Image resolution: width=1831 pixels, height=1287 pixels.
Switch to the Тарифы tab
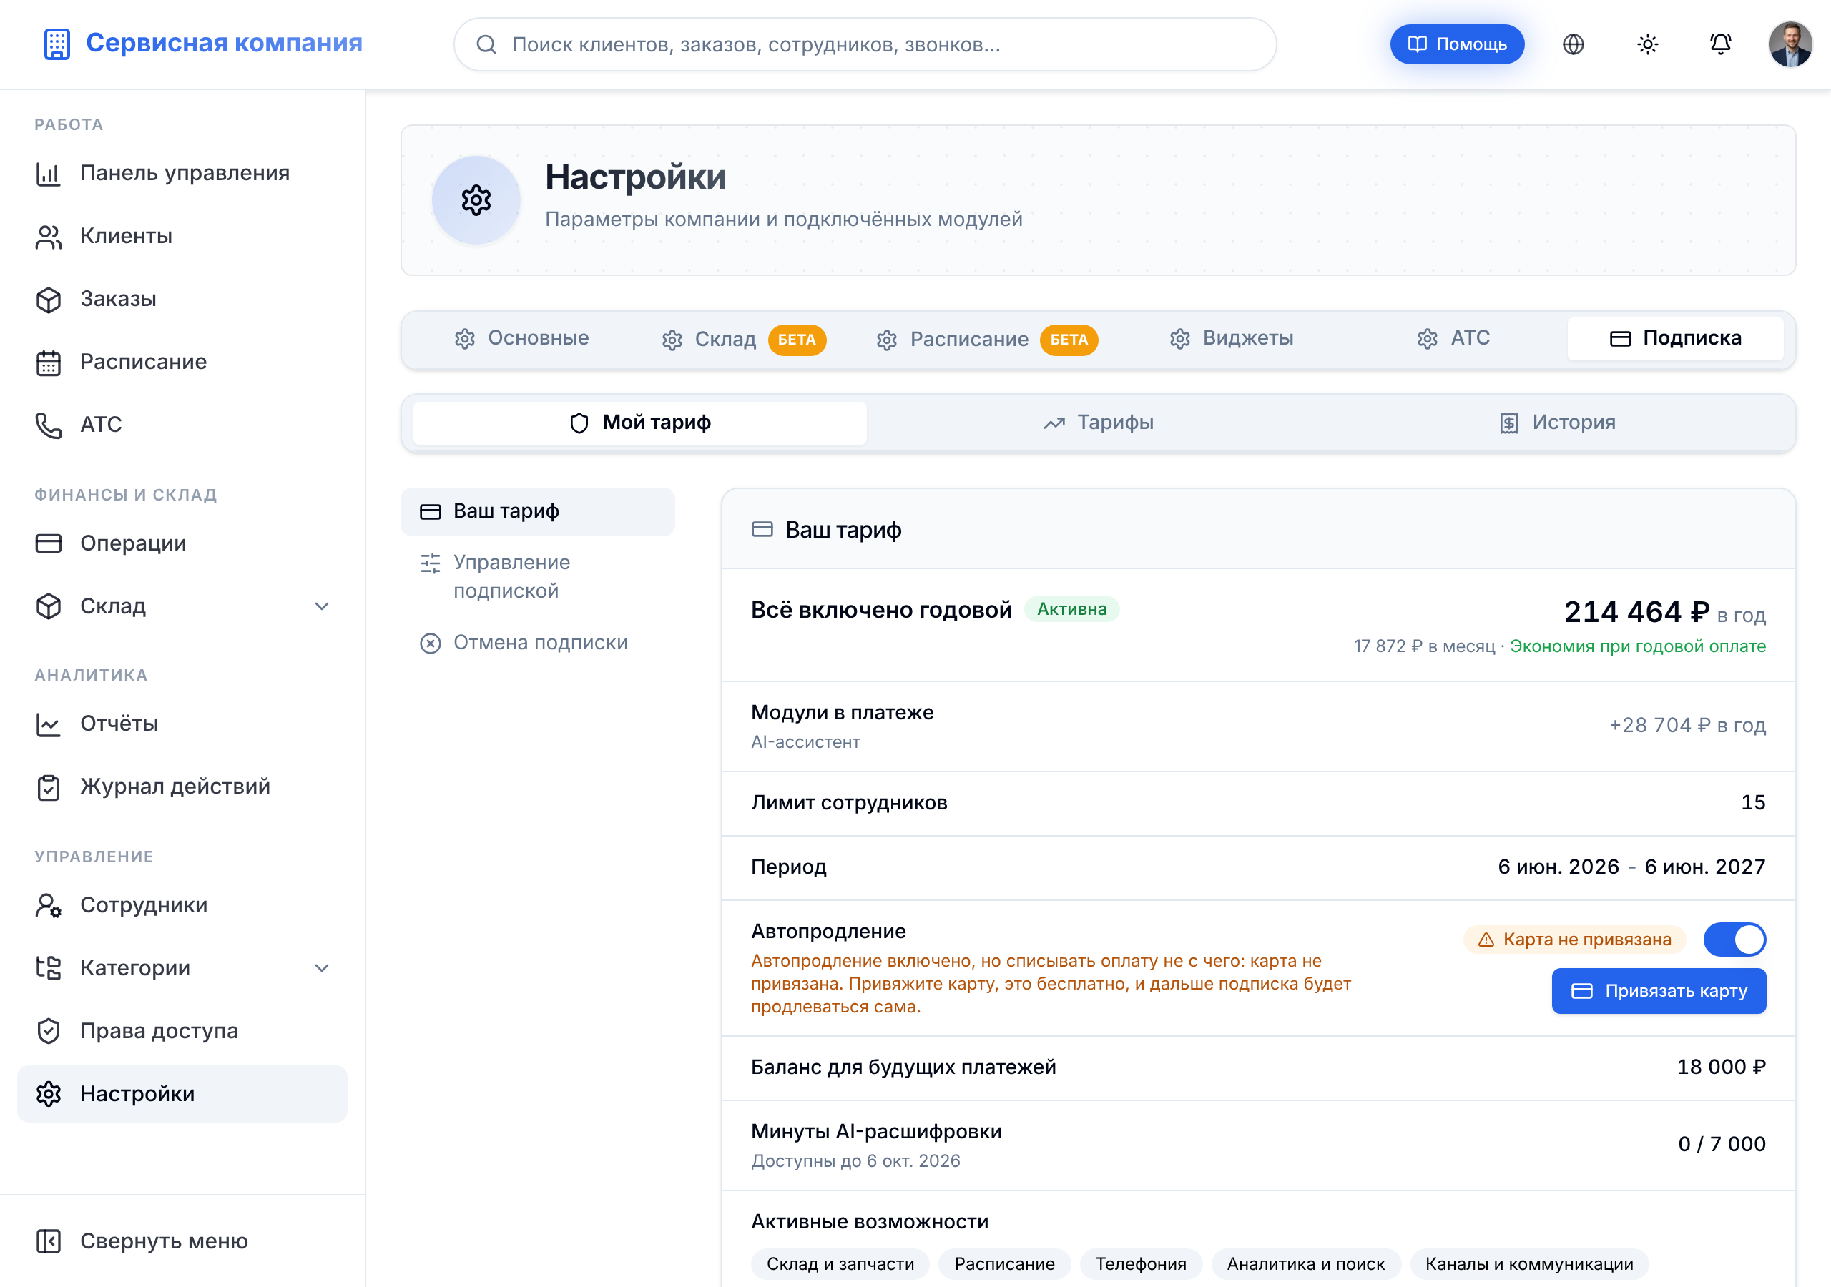1098,423
